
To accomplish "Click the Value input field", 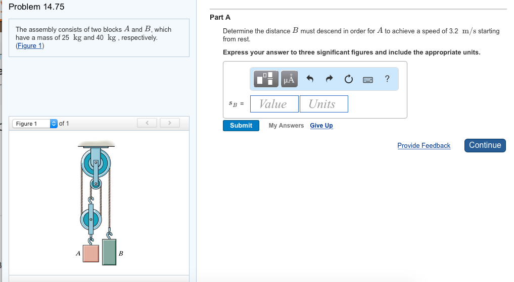I will click(274, 104).
